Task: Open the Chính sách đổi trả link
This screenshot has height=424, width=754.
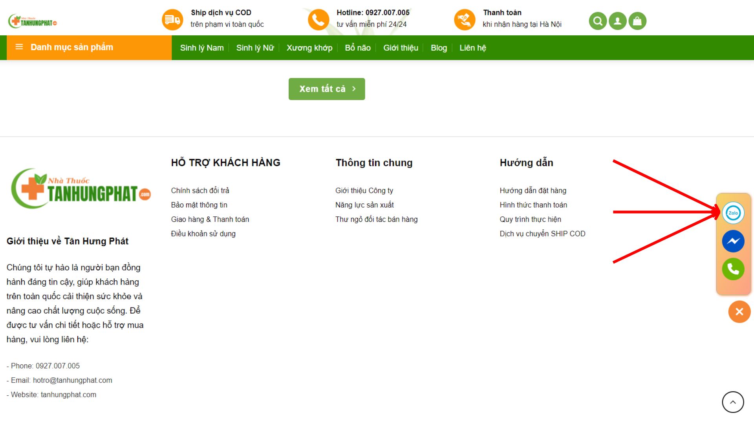Action: (200, 190)
